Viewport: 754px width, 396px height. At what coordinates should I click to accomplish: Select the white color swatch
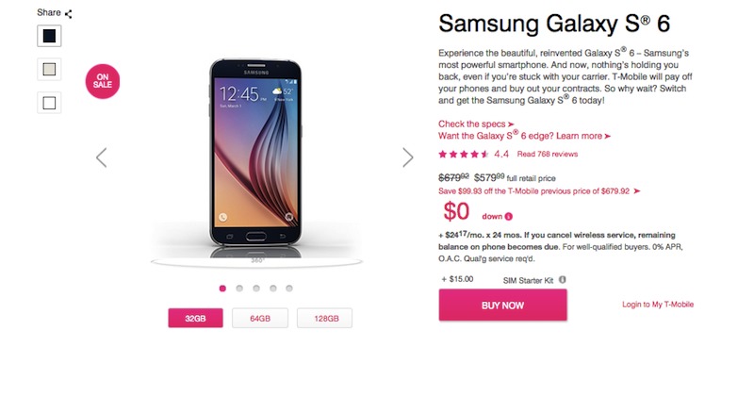click(49, 103)
